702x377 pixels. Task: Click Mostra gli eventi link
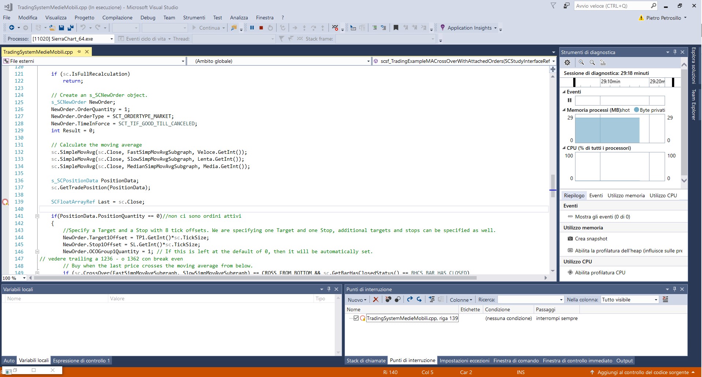click(602, 217)
